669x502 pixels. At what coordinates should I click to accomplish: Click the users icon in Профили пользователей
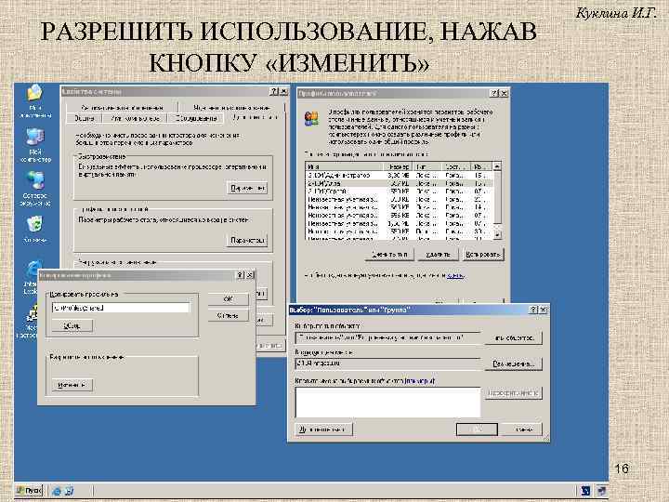tap(311, 118)
